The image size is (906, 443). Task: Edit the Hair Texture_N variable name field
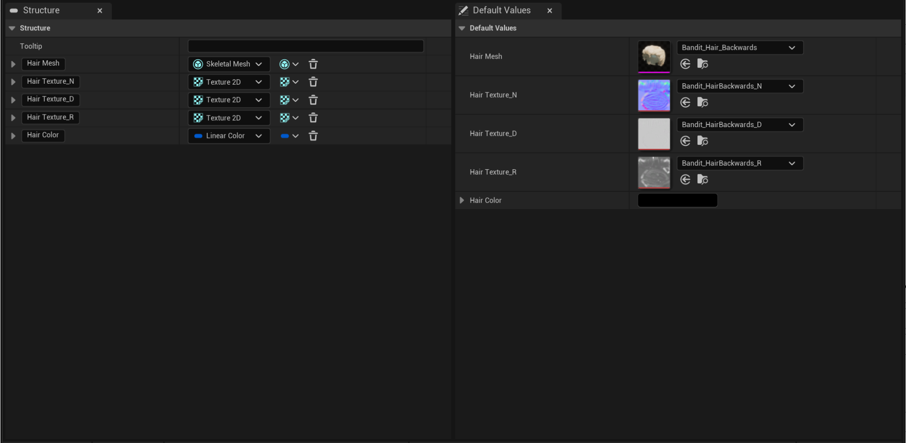50,81
